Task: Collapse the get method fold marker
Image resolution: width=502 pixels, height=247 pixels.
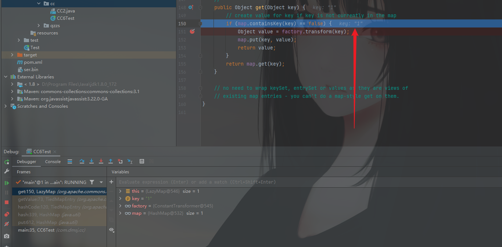Action: coord(200,7)
